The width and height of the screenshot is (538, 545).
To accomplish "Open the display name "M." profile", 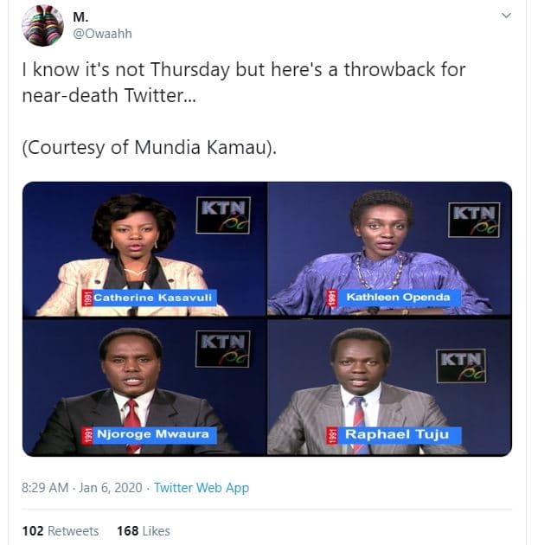I will pos(80,15).
